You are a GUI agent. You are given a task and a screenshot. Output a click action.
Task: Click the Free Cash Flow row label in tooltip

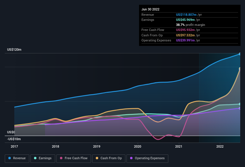[153, 30]
